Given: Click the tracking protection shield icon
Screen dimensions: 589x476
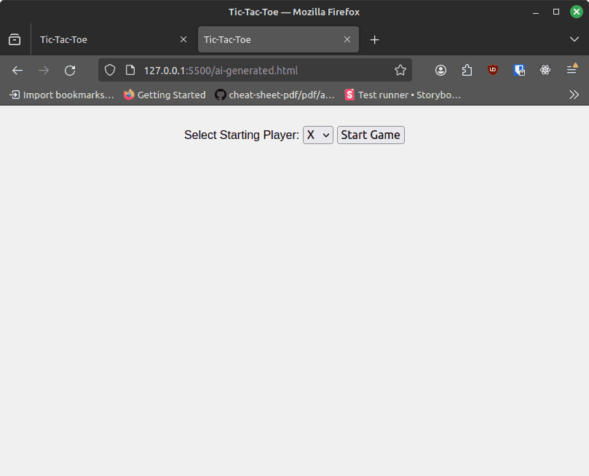Looking at the screenshot, I should click(x=110, y=71).
